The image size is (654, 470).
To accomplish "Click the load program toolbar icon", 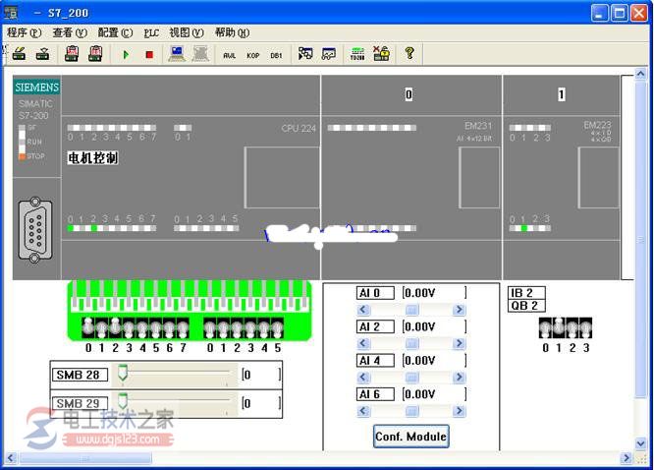I will tap(20, 54).
